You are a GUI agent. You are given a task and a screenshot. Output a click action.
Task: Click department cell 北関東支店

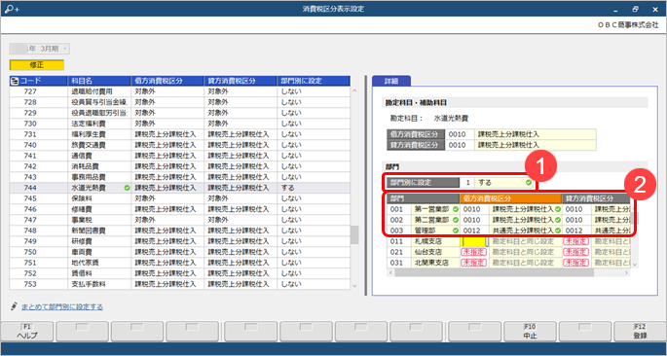coord(435,263)
